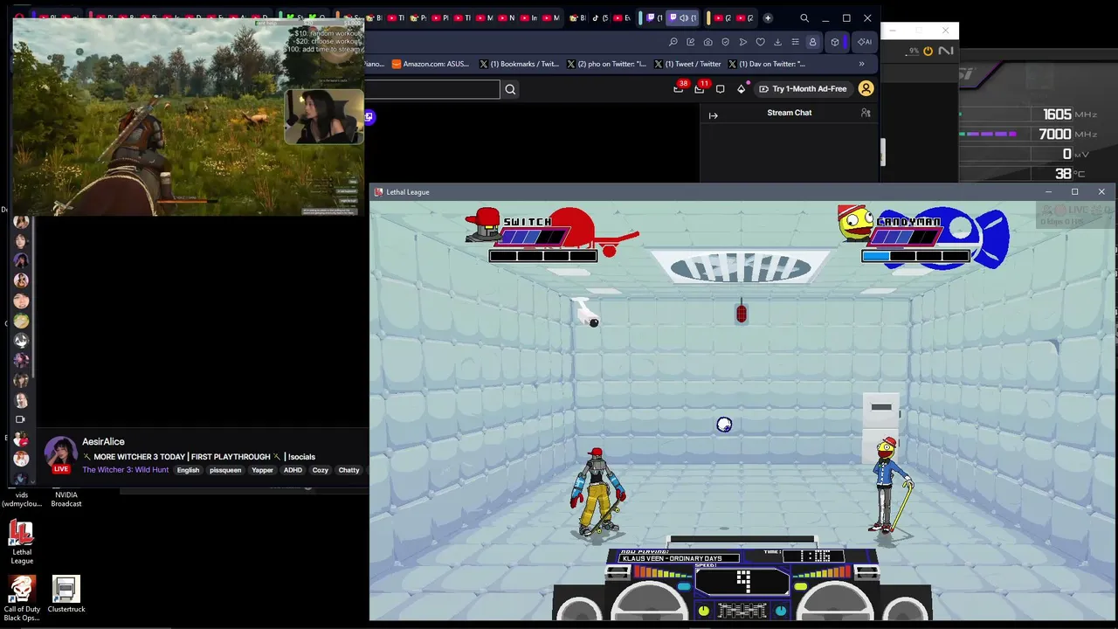This screenshot has height=629, width=1118.
Task: Open the Twitch bits diamond icon
Action: 741,89
